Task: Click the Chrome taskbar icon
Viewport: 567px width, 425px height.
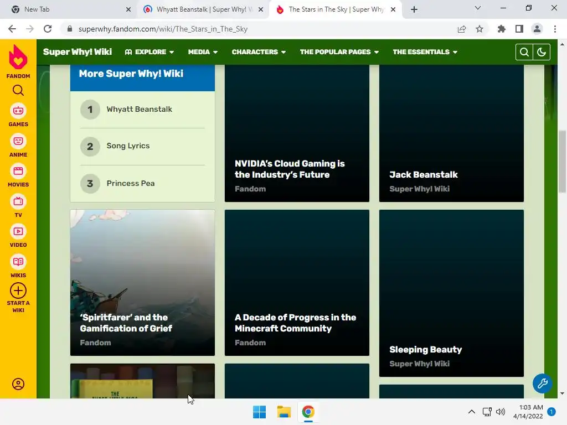Action: tap(308, 412)
